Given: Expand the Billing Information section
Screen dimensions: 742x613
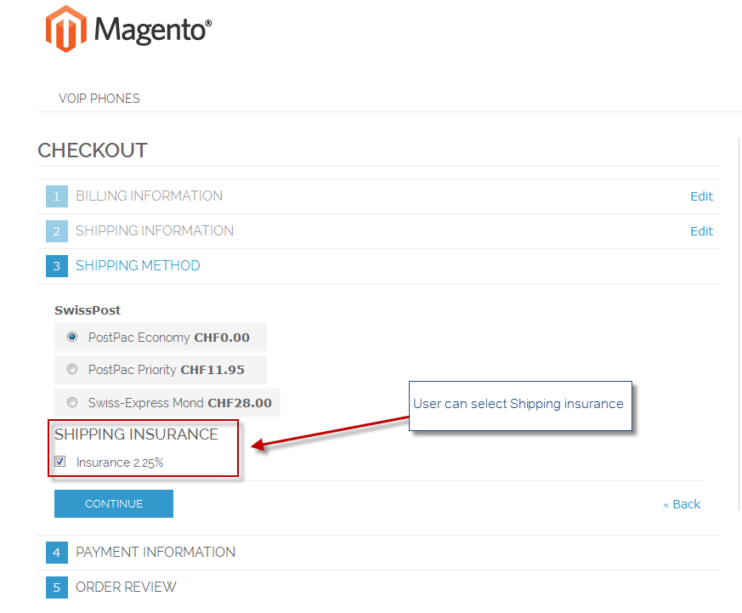Looking at the screenshot, I should click(x=149, y=196).
